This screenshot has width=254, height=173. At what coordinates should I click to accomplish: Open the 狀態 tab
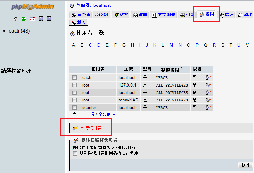[121, 15]
